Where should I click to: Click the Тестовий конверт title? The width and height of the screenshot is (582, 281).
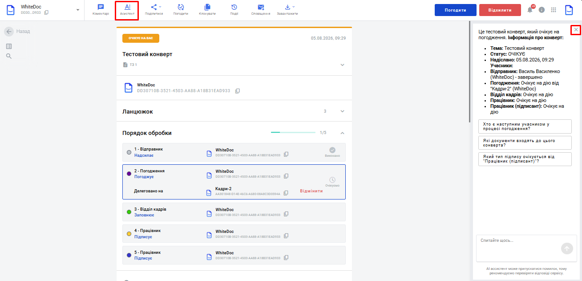(x=147, y=54)
